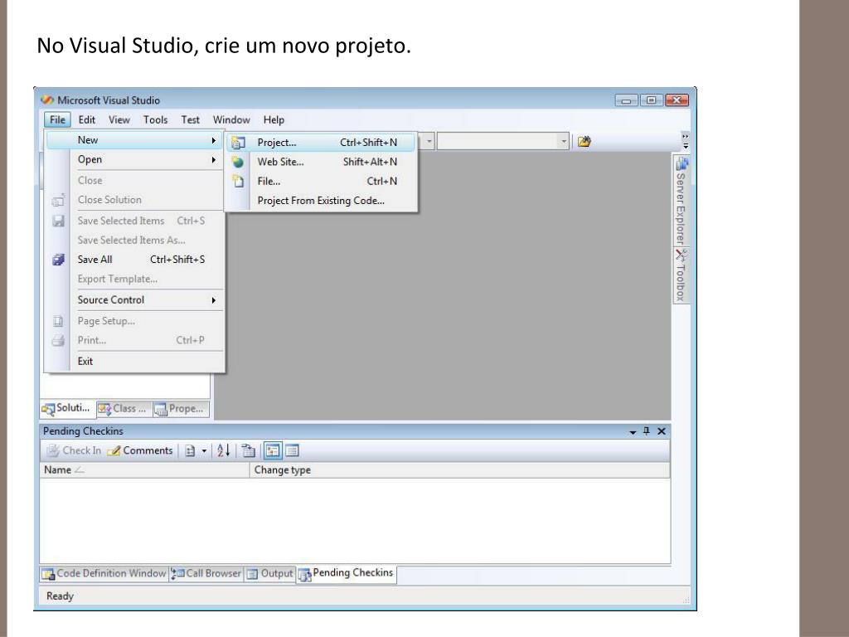This screenshot has width=849, height=637.
Task: Switch to the Output tab
Action: 269,574
